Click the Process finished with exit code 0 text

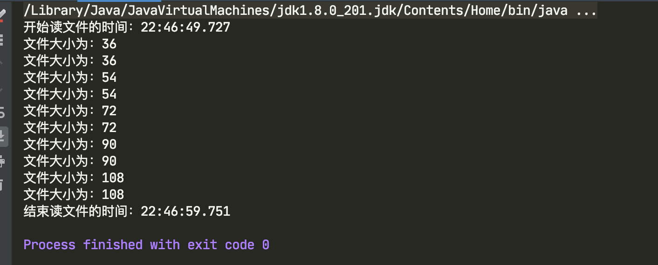click(146, 245)
